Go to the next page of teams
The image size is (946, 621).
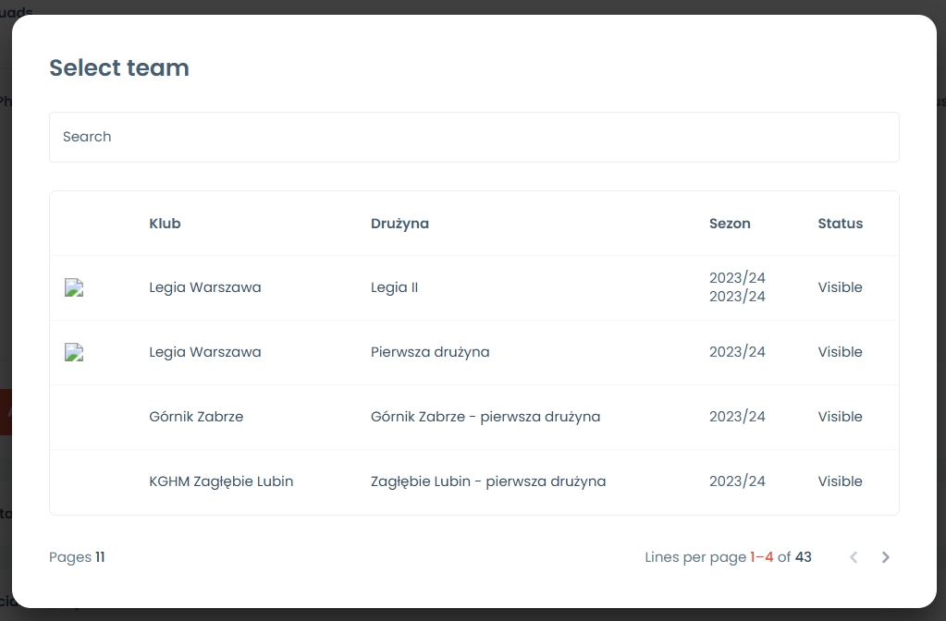click(885, 557)
